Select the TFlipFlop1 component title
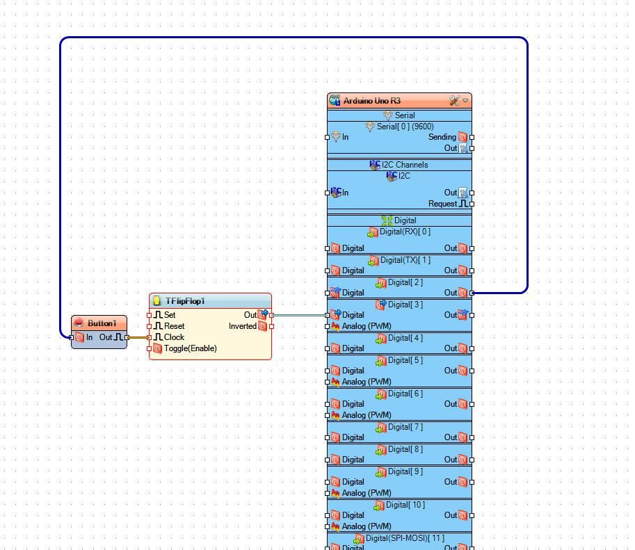635x550 pixels. point(185,301)
